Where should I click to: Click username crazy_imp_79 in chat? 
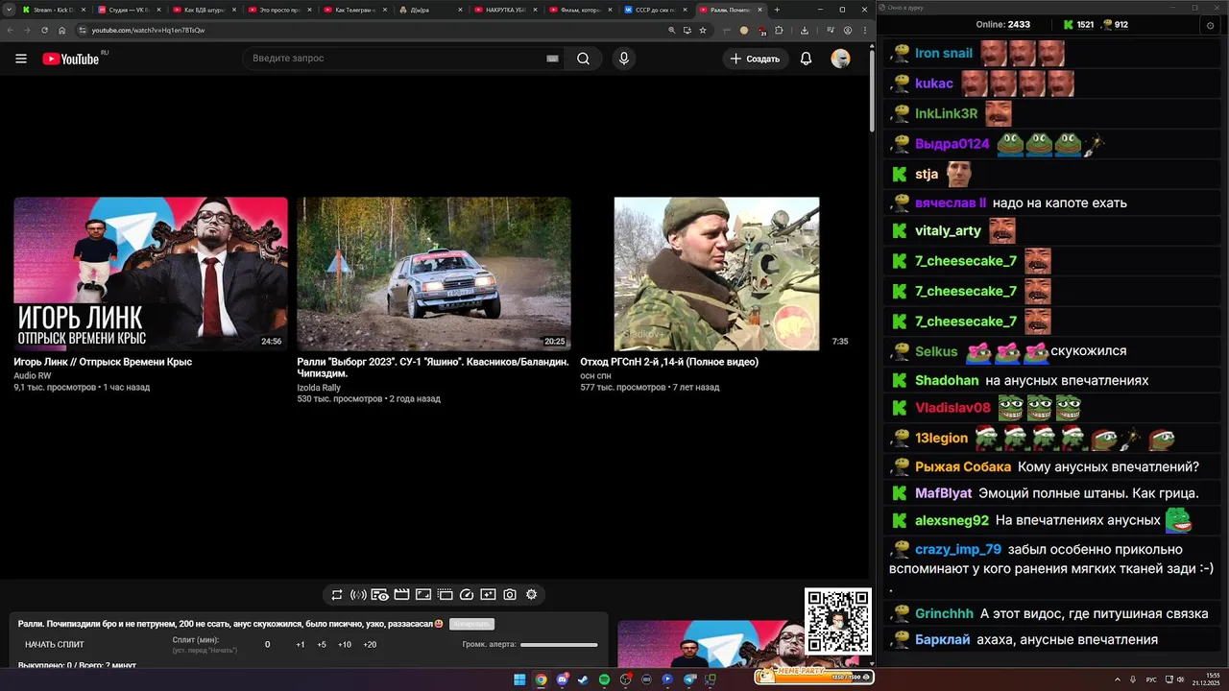958,550
